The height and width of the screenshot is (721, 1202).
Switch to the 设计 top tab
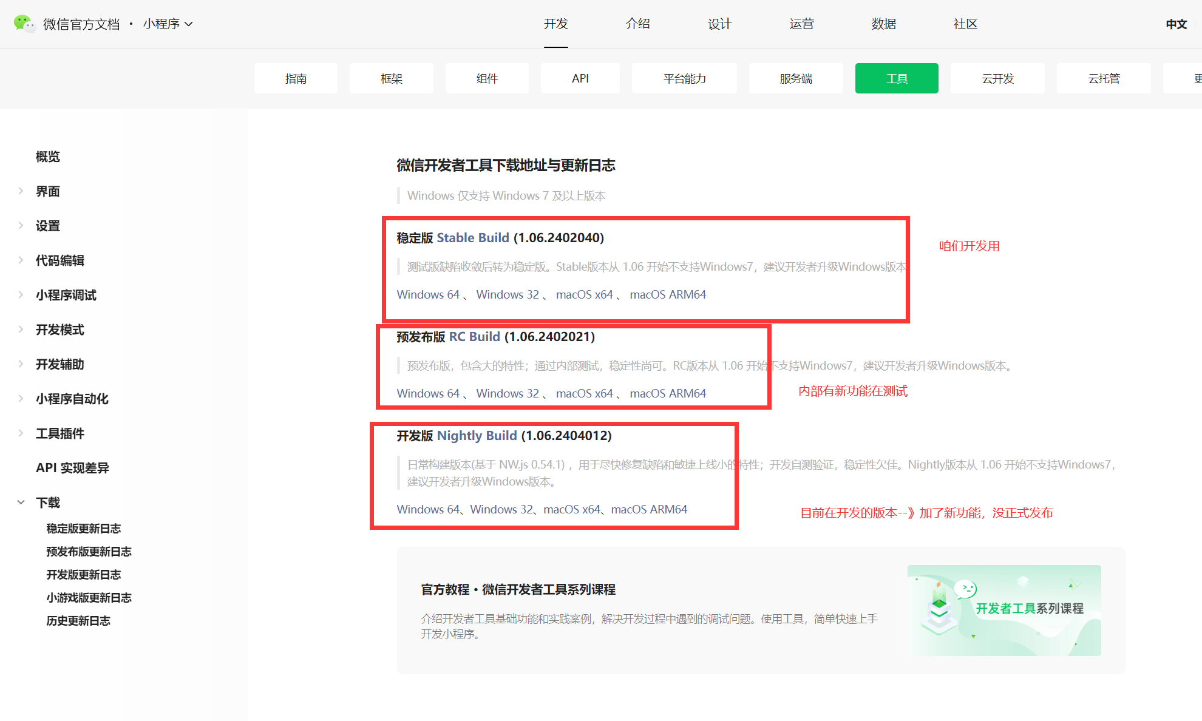tap(720, 24)
